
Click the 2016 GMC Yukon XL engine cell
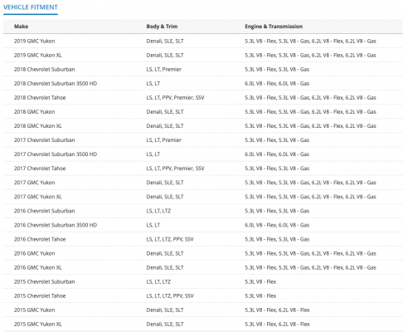tap(310, 267)
